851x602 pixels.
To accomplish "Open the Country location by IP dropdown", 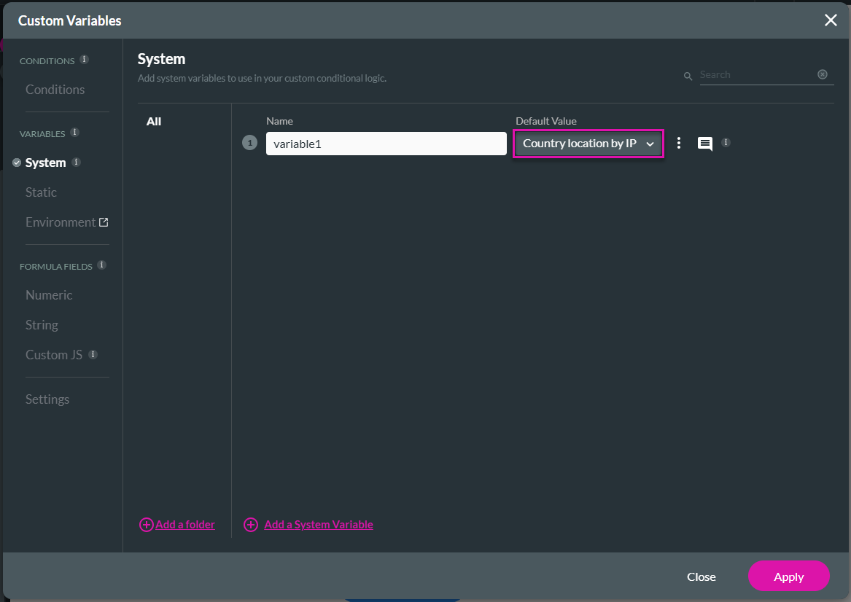I will 588,144.
